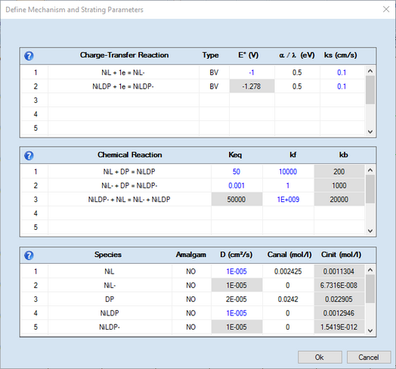Select reaction NiLDP- + NiL = NiL- + NiLDP
Viewport: 396px width, 369px height.
click(x=129, y=200)
